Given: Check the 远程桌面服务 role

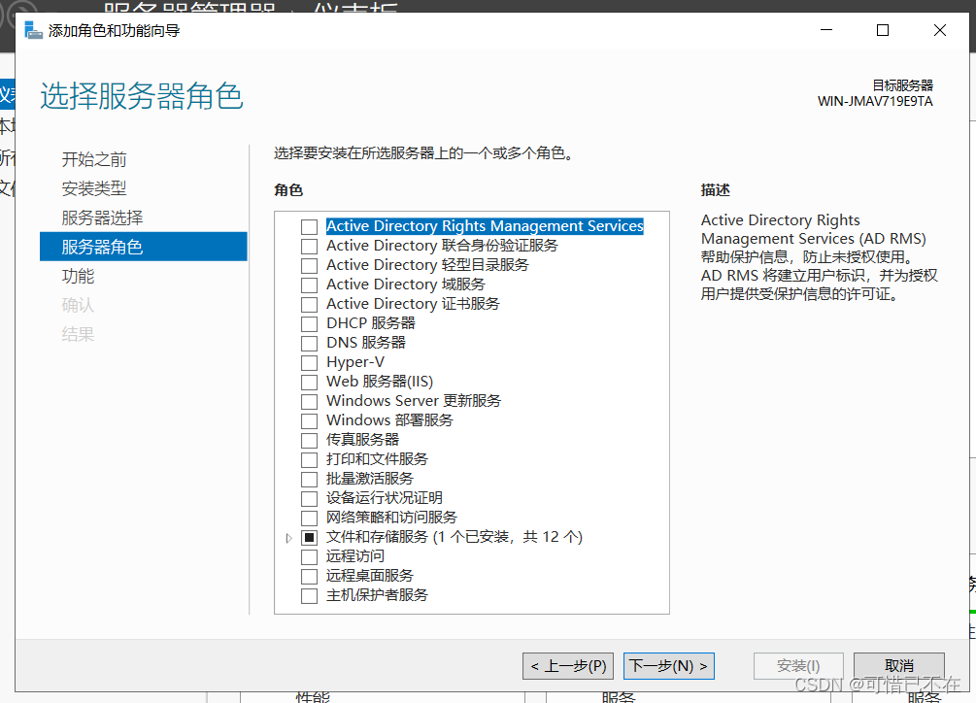Looking at the screenshot, I should [x=310, y=575].
